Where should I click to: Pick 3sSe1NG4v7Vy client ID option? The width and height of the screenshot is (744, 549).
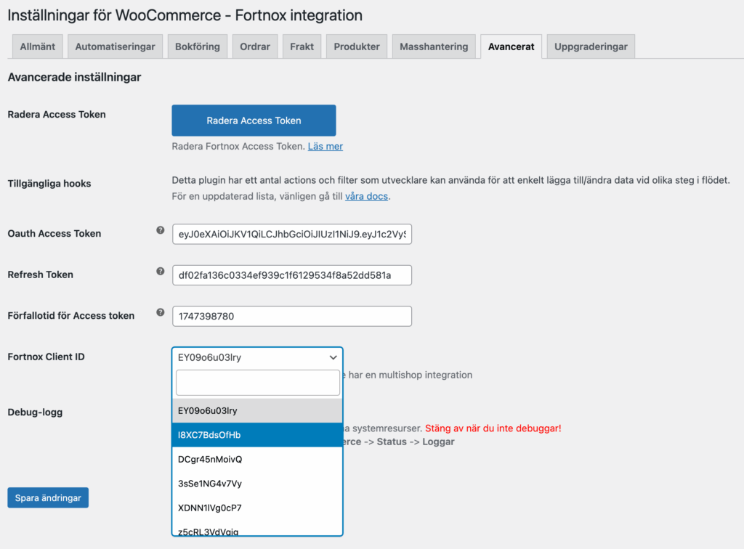[257, 484]
